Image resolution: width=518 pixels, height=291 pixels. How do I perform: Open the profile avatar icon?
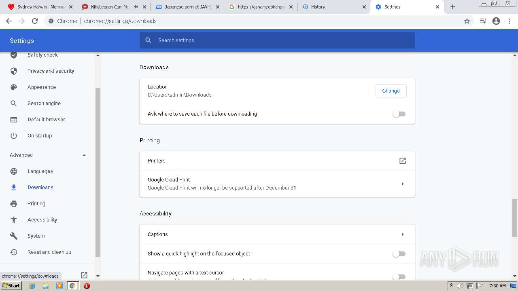pyautogui.click(x=496, y=21)
